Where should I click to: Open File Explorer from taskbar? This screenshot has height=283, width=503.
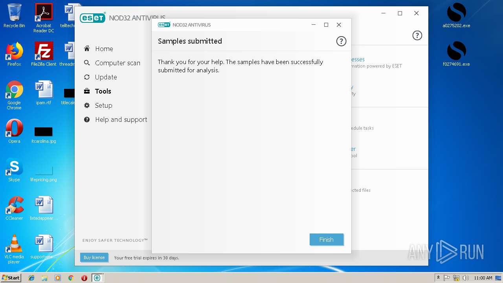44,278
